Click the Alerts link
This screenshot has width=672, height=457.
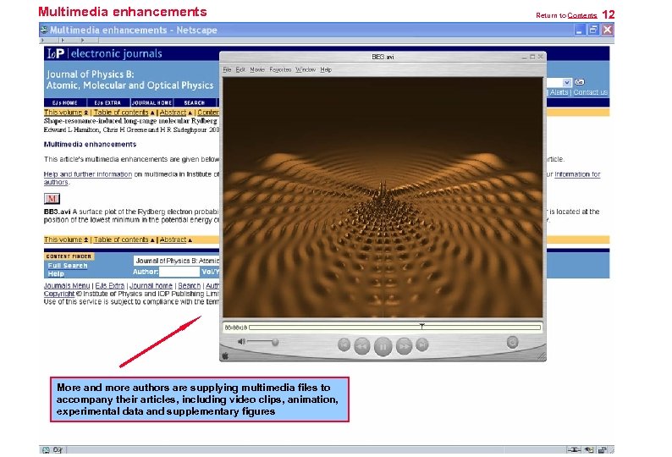[559, 92]
